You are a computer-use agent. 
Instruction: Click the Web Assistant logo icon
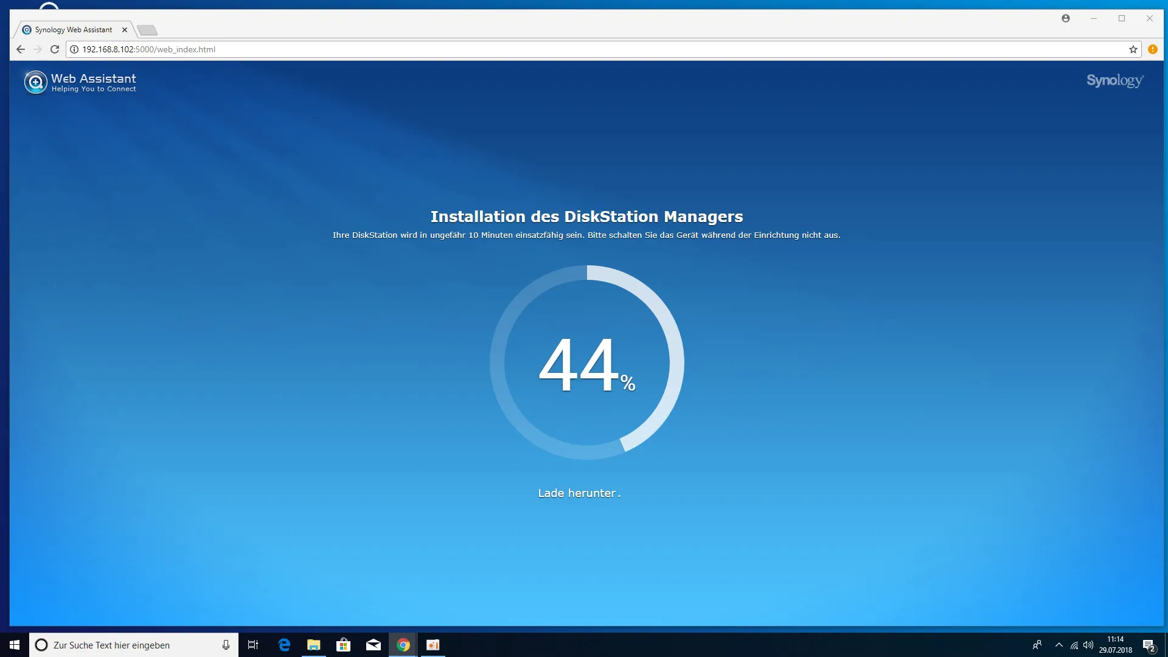[x=35, y=82]
